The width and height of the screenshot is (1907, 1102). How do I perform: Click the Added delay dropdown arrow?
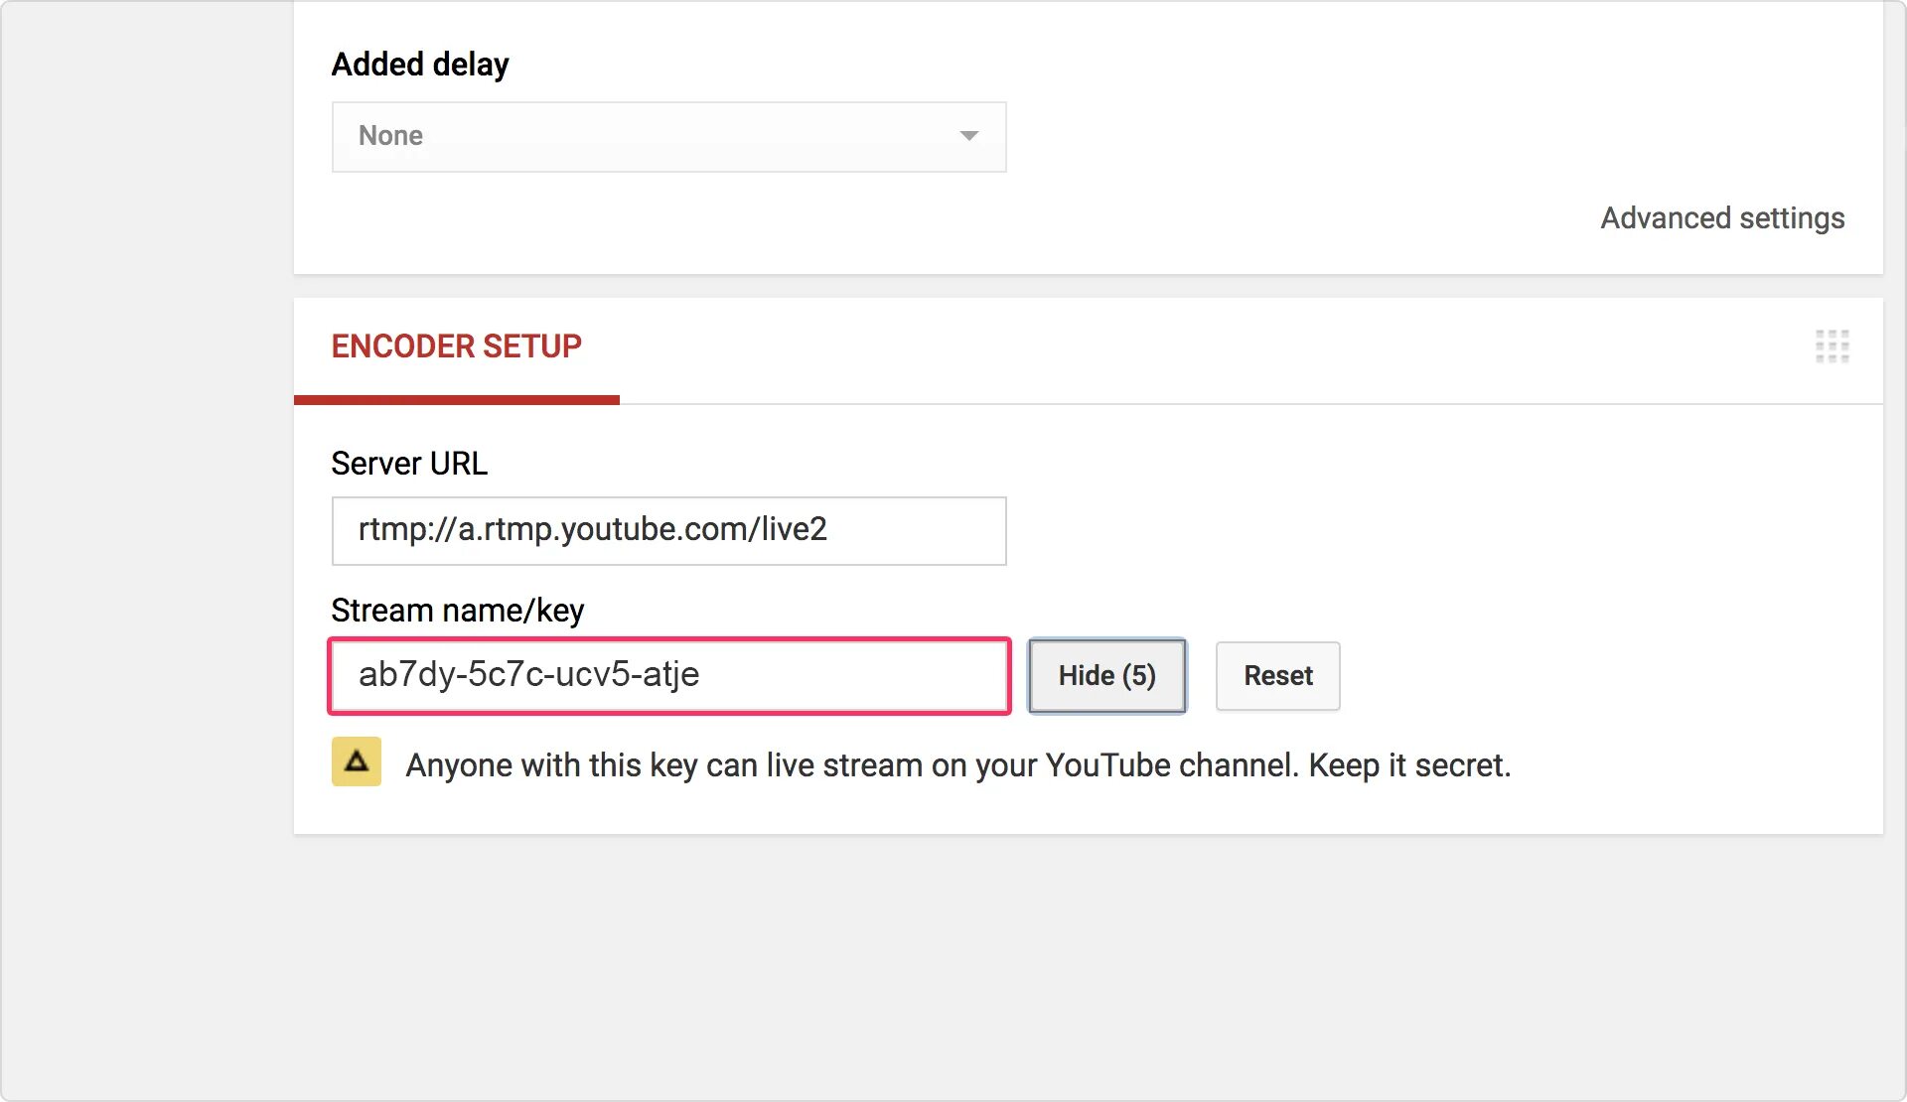[x=968, y=136]
